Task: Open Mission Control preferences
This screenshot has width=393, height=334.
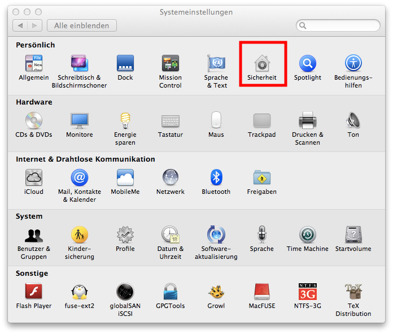Action: 170,63
